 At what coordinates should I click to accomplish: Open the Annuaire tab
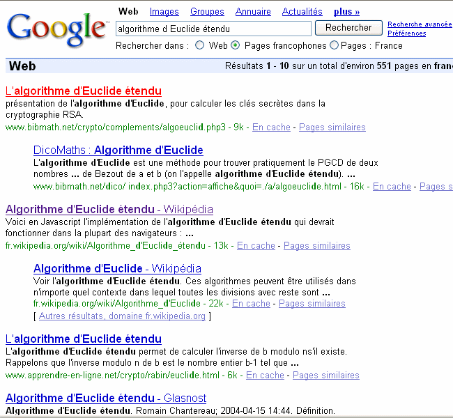(253, 12)
